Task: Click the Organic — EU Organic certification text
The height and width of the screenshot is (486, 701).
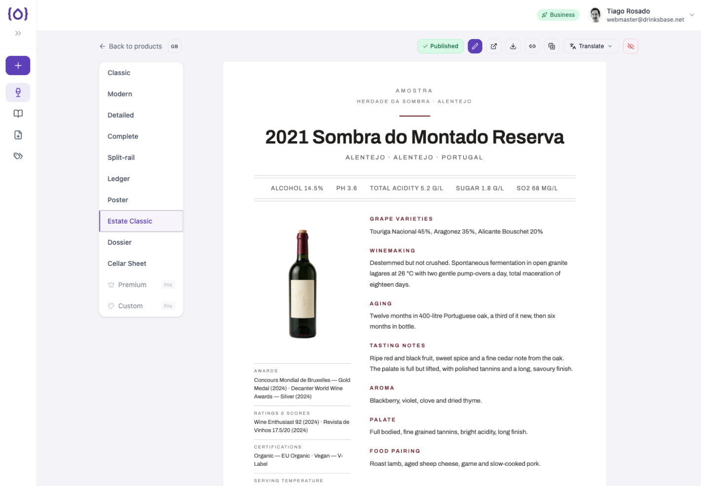Action: point(298,460)
